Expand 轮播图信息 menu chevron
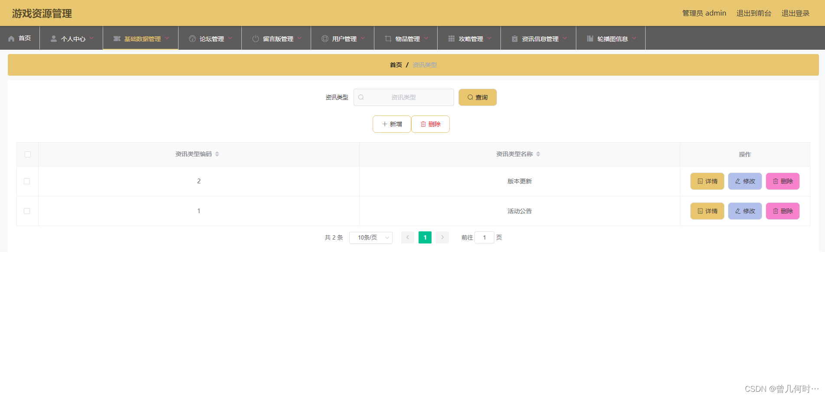Screen dimensions: 825x397 point(634,38)
